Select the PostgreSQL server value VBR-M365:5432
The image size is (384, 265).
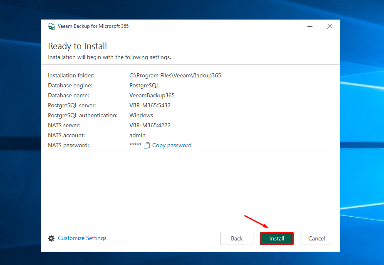click(x=150, y=105)
